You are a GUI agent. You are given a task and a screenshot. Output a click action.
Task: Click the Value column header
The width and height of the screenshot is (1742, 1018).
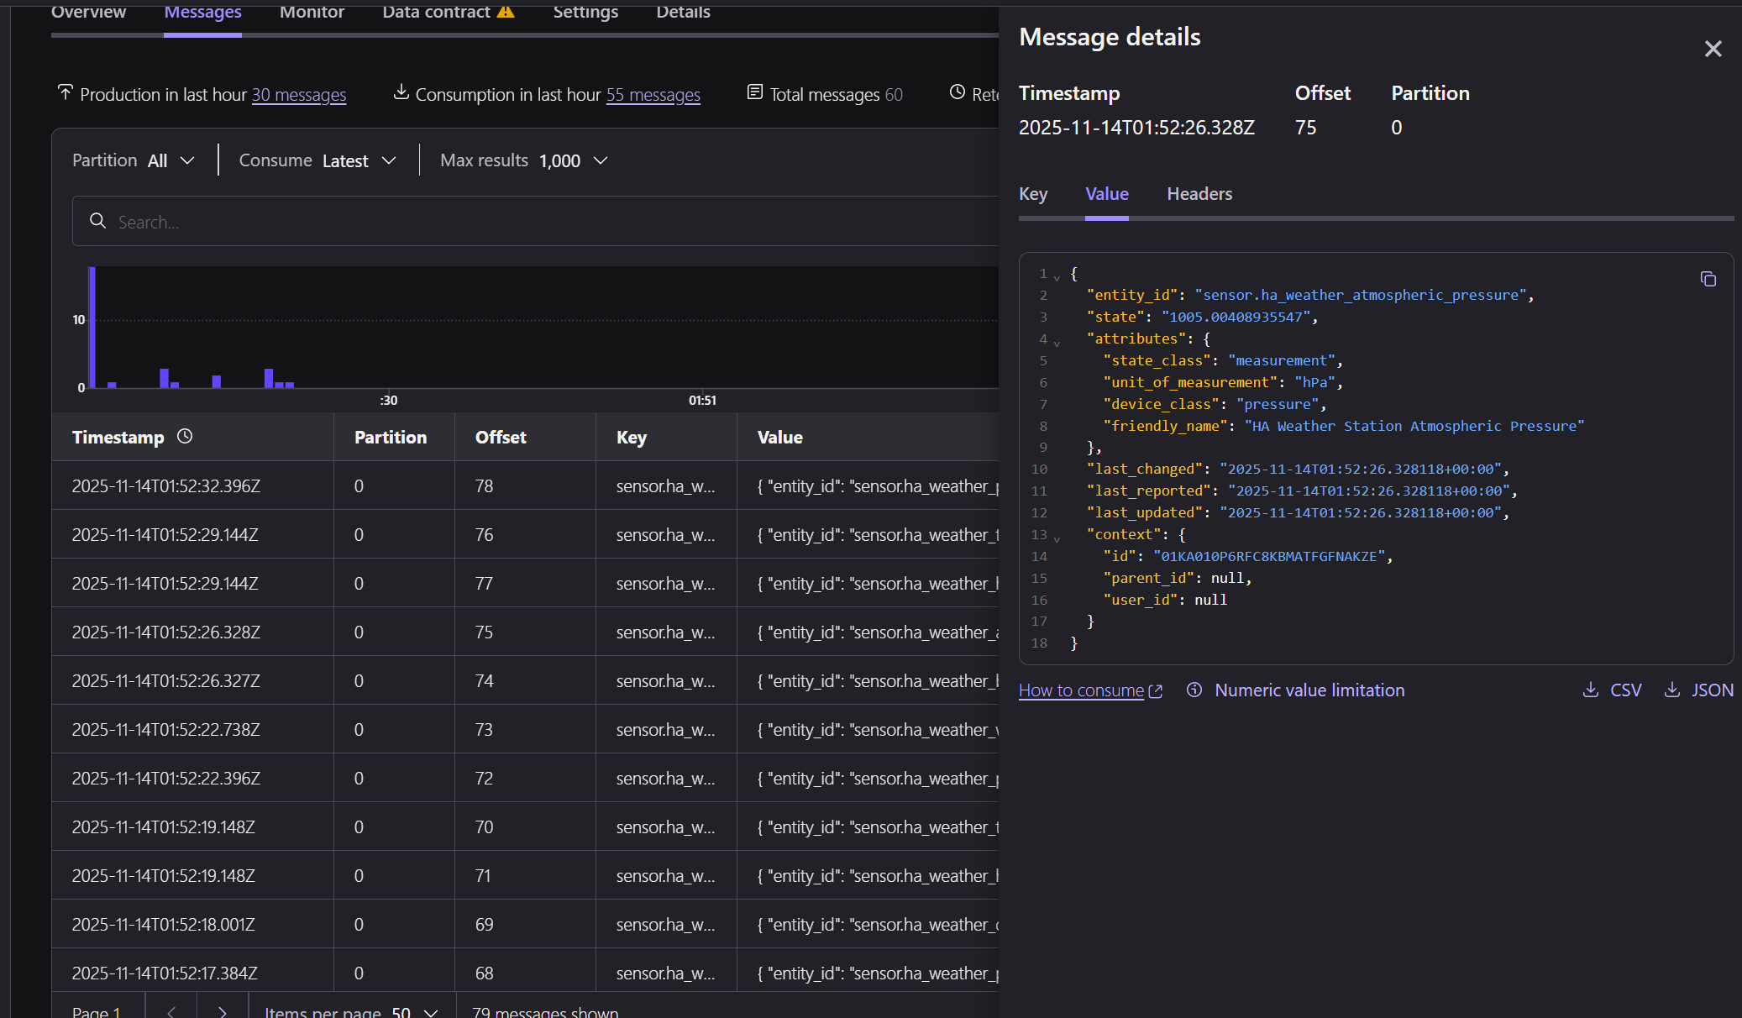tap(779, 437)
